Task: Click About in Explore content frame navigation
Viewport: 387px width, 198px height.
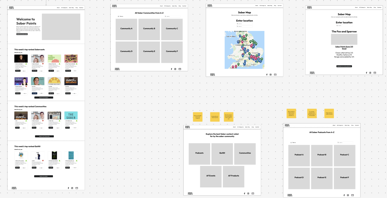Action: coord(235,127)
